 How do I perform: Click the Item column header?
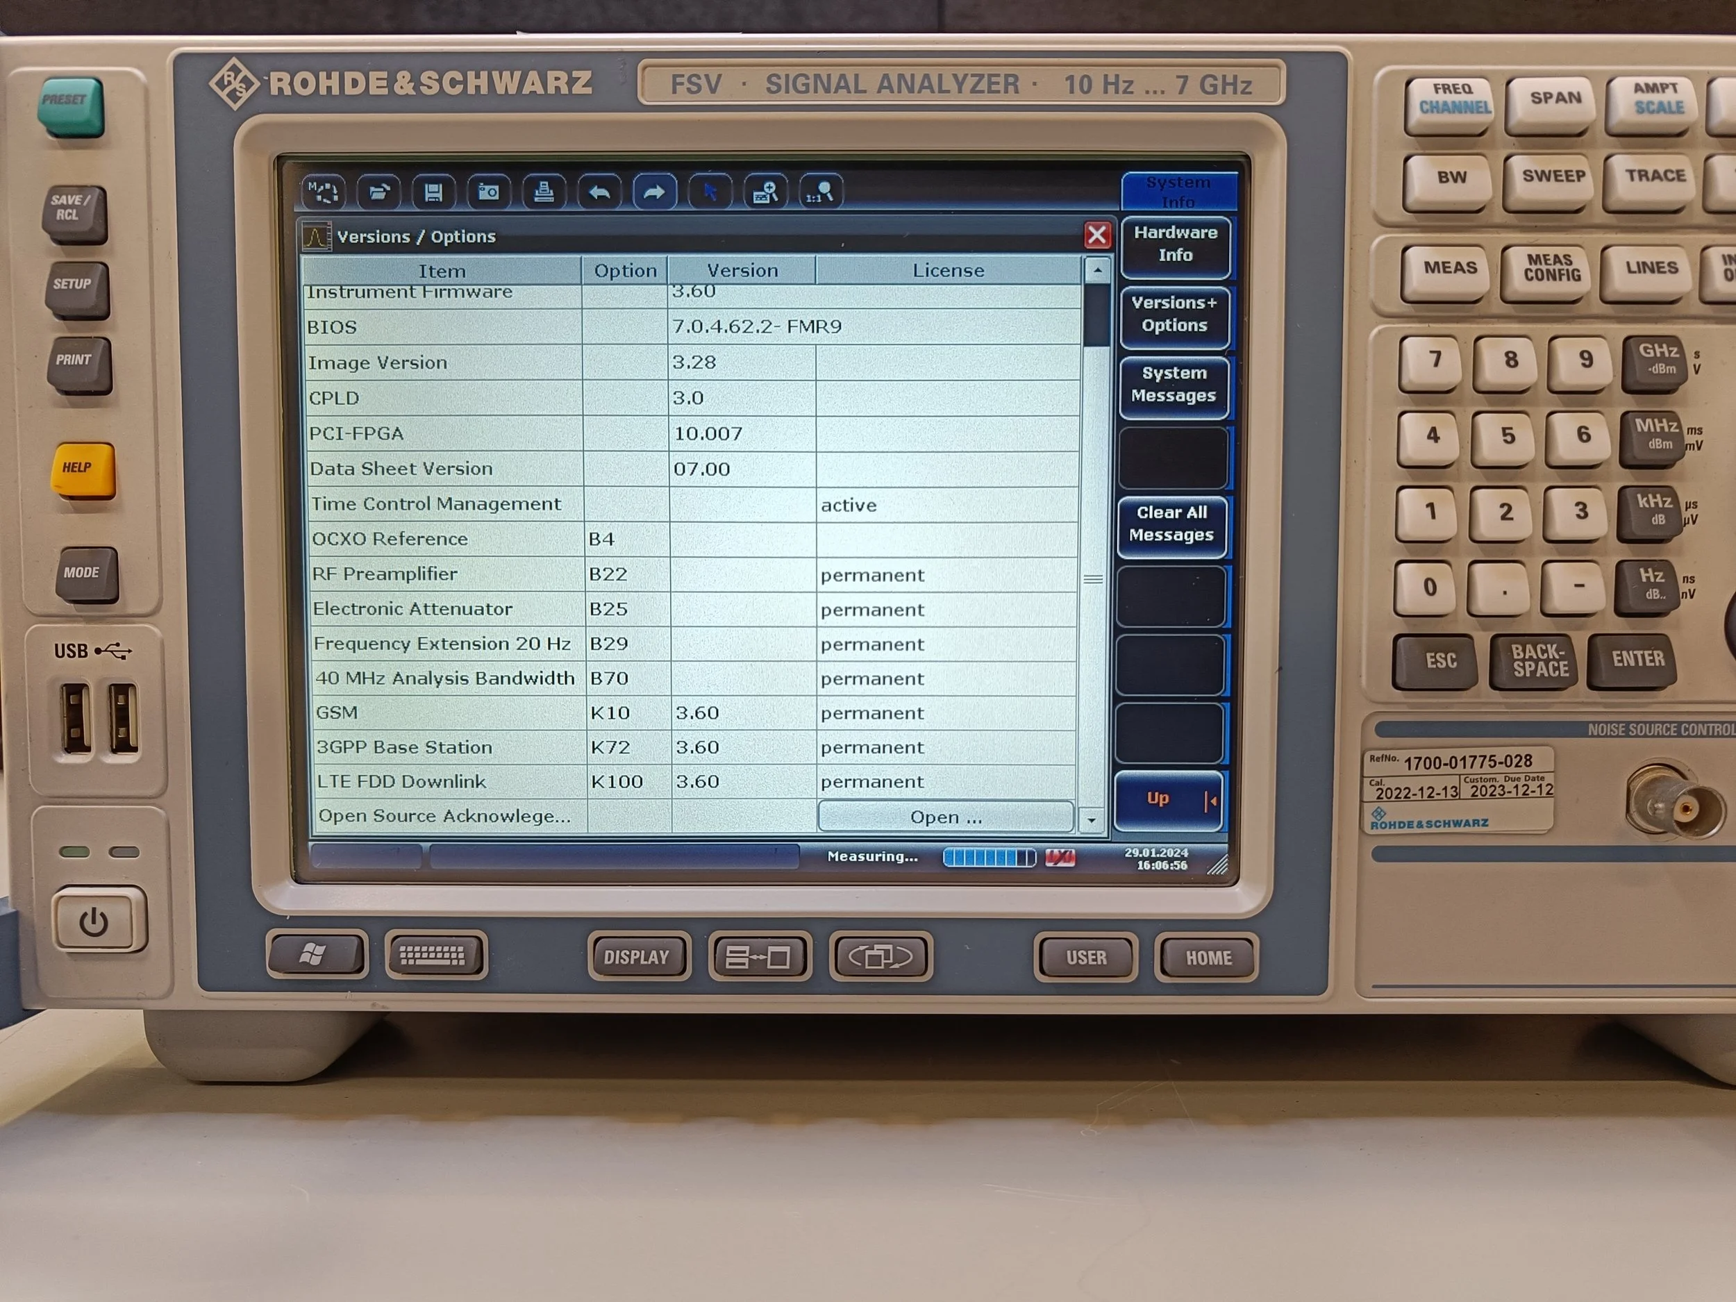tap(442, 272)
